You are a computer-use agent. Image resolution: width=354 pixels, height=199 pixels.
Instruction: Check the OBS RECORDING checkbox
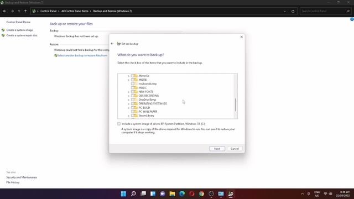(133, 96)
